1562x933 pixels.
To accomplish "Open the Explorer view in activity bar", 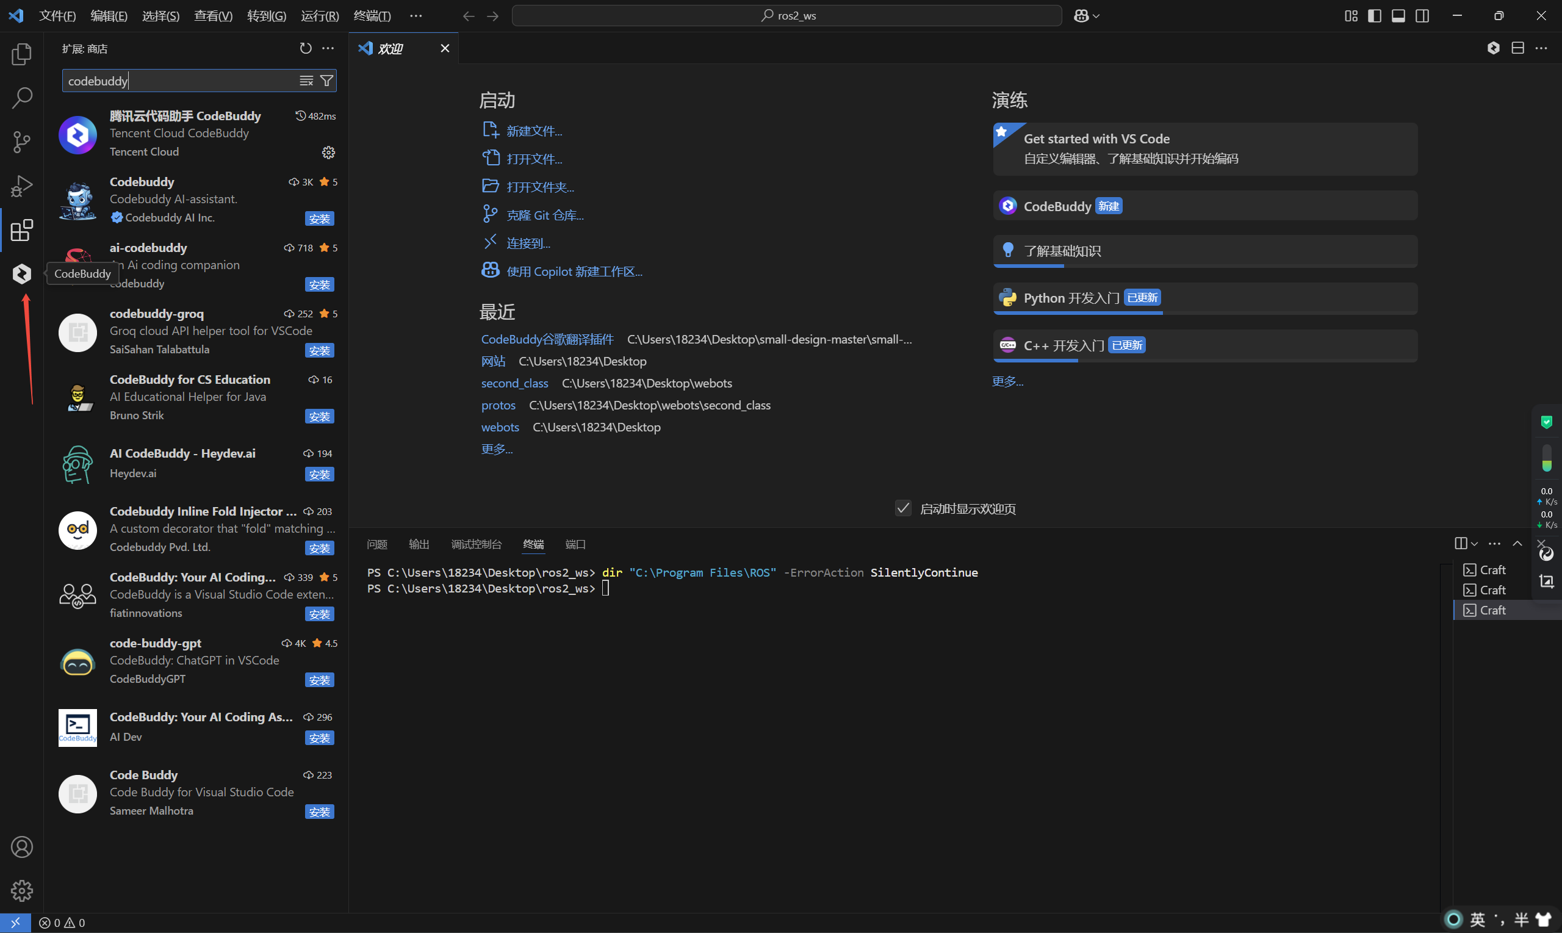I will (x=21, y=54).
